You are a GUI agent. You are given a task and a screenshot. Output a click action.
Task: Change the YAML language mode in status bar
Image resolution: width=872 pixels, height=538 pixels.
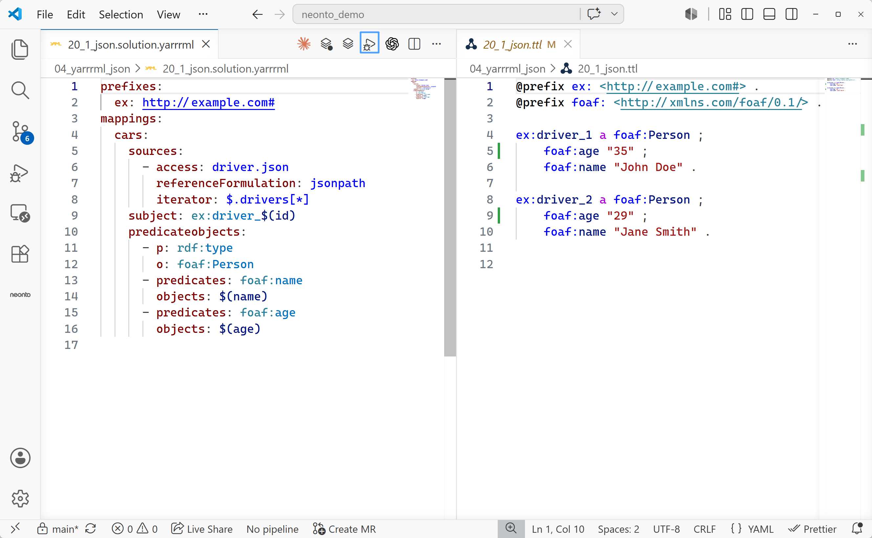tap(761, 529)
